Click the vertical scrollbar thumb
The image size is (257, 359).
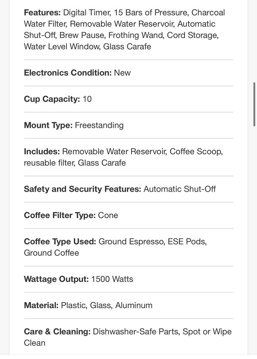point(255,104)
